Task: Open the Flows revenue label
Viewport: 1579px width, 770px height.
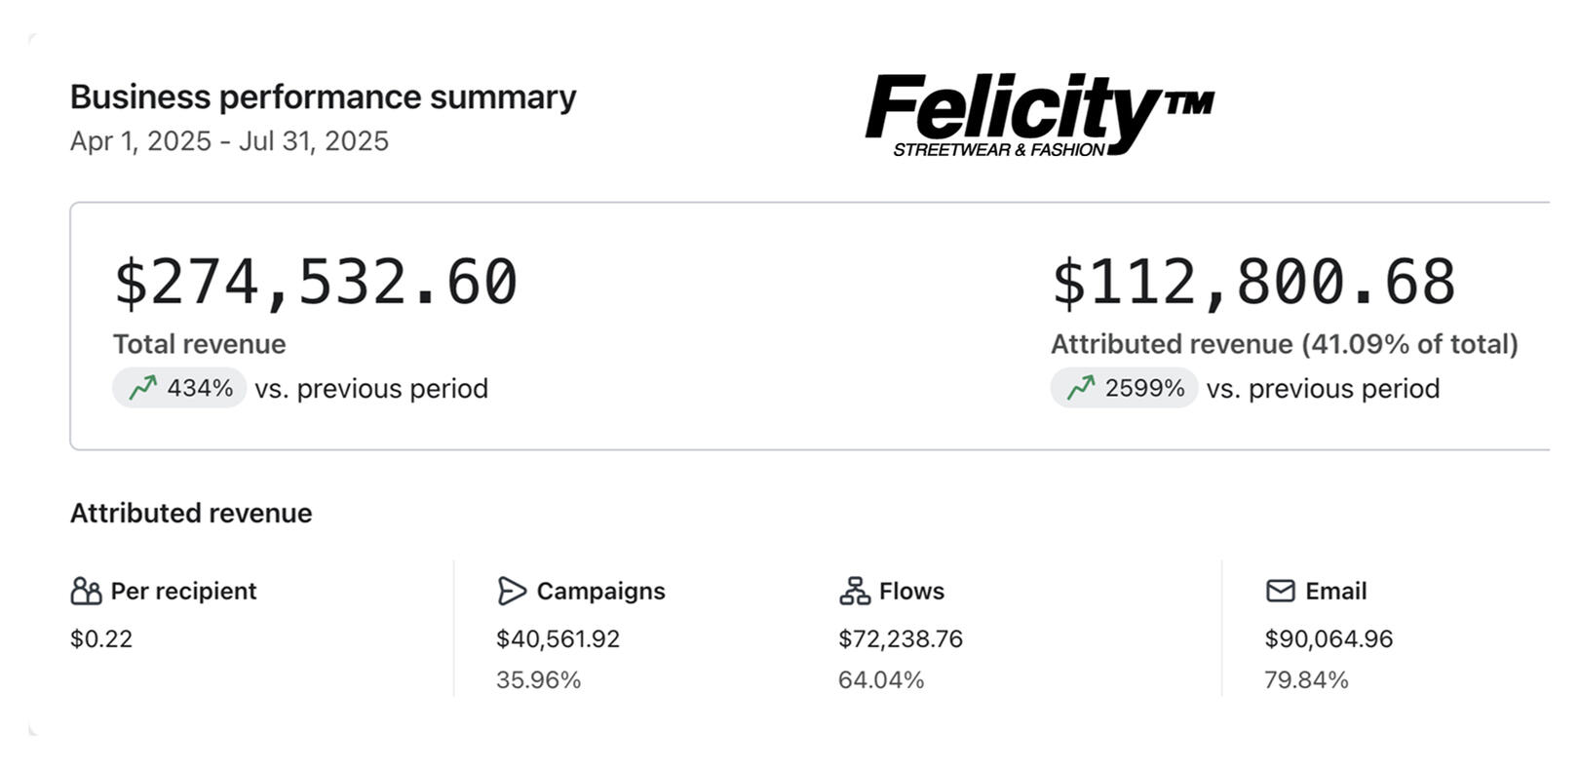Action: point(911,591)
